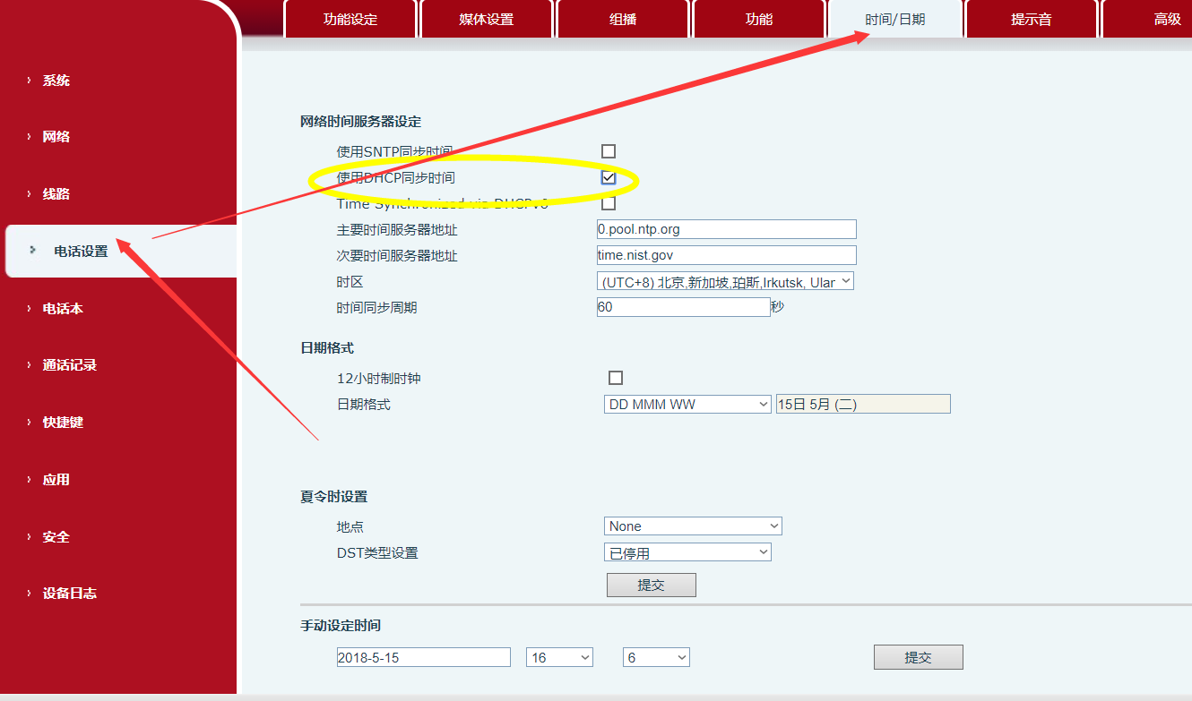Open the 应用 sidebar section
This screenshot has height=701, width=1192.
[55, 479]
